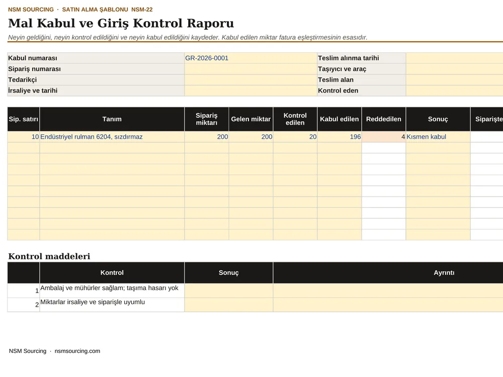Select the rejected quantity cell '4'
The height and width of the screenshot is (377, 503).
click(x=384, y=137)
